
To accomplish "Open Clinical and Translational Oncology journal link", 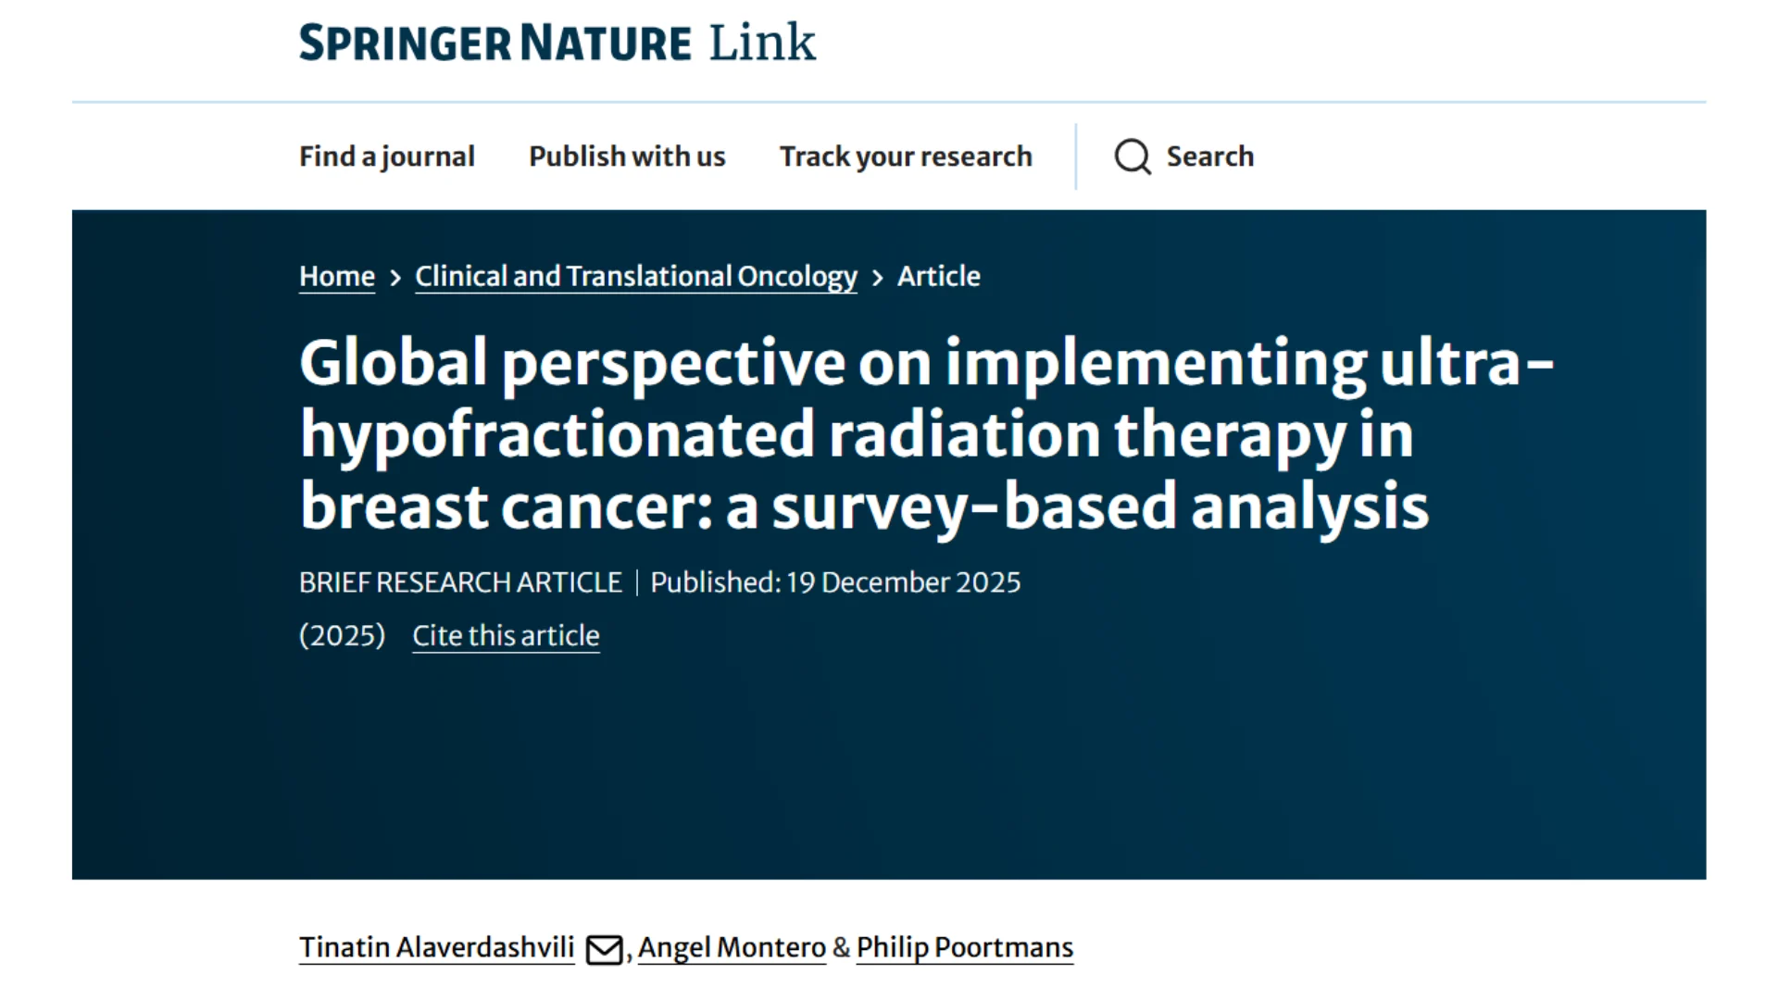I will pos(635,276).
